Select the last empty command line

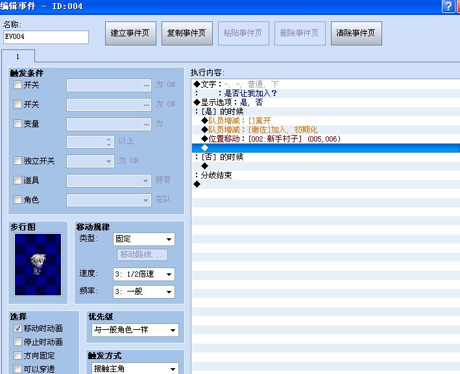tap(326, 184)
